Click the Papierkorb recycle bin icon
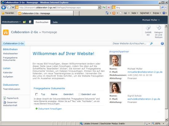Image resolution: width=169 pixels, height=126 pixels. pyautogui.click(x=4, y=98)
